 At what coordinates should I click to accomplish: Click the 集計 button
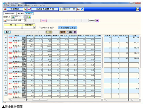7,32
